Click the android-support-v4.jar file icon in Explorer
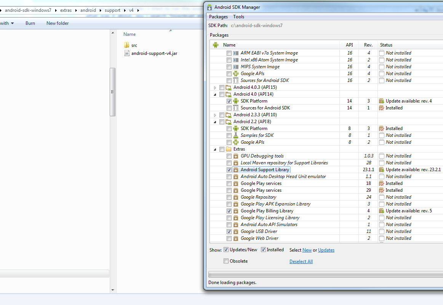443x305 pixels. [x=127, y=53]
